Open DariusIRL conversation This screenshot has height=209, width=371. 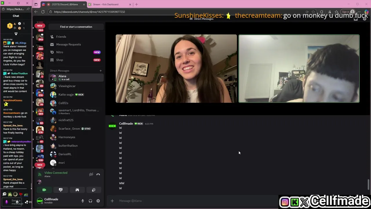76,154
